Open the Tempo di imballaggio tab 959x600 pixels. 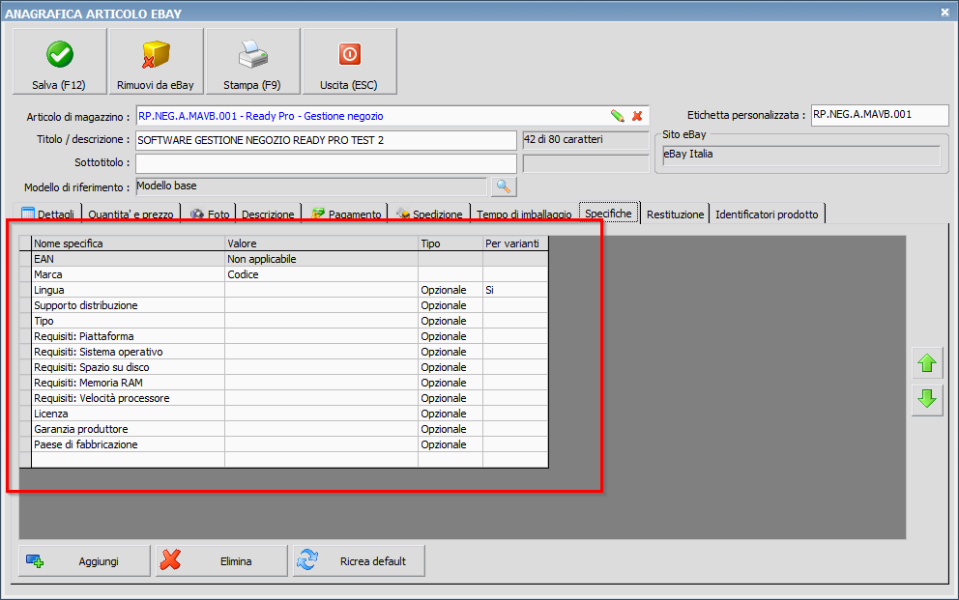coord(524,214)
